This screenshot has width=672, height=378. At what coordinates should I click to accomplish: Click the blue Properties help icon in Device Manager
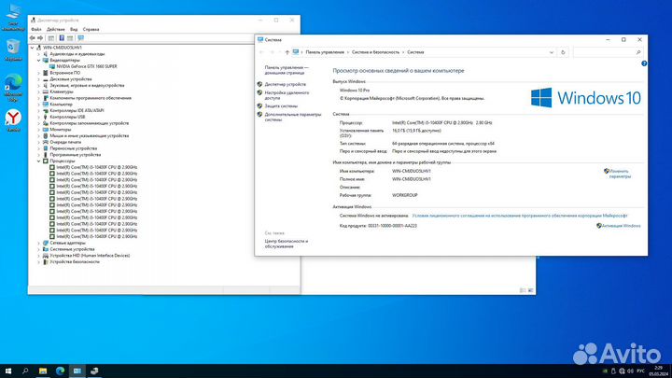click(62, 38)
